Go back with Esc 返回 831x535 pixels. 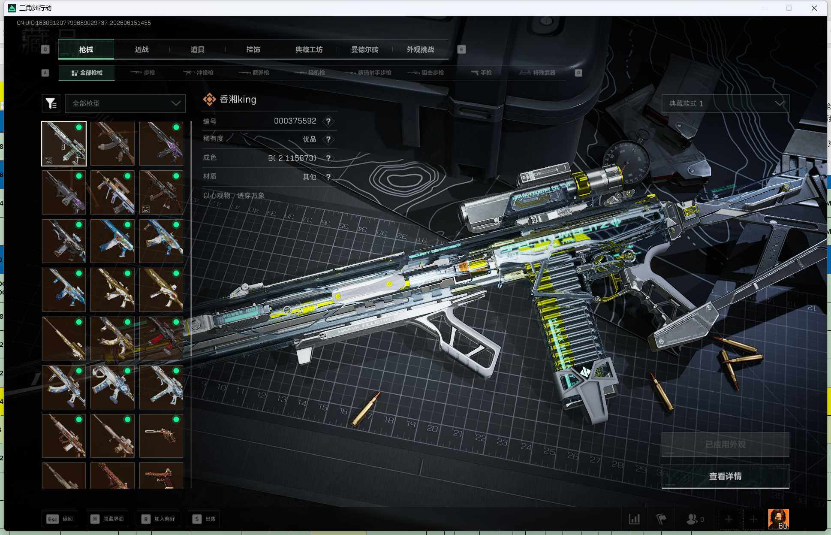click(x=60, y=519)
